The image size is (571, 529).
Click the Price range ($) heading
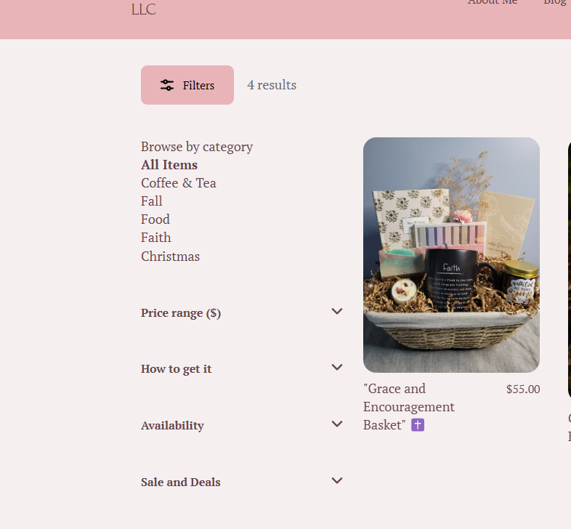tap(181, 313)
